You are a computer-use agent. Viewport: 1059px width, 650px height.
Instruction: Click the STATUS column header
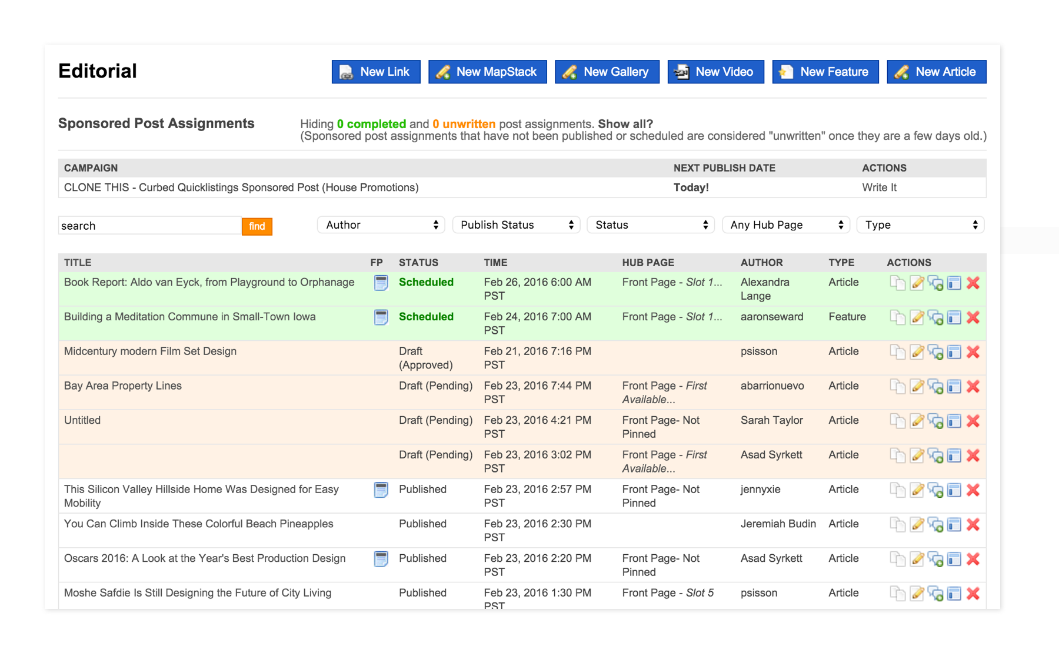(x=418, y=263)
